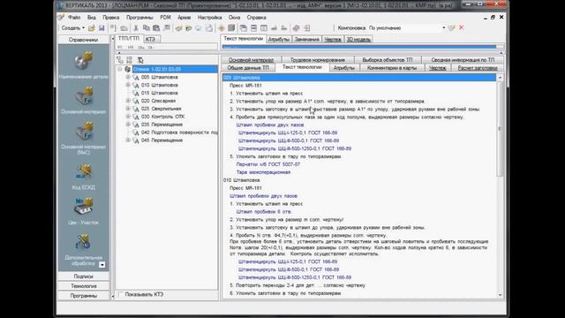Click the Программы sidebar panel button

click(x=83, y=296)
